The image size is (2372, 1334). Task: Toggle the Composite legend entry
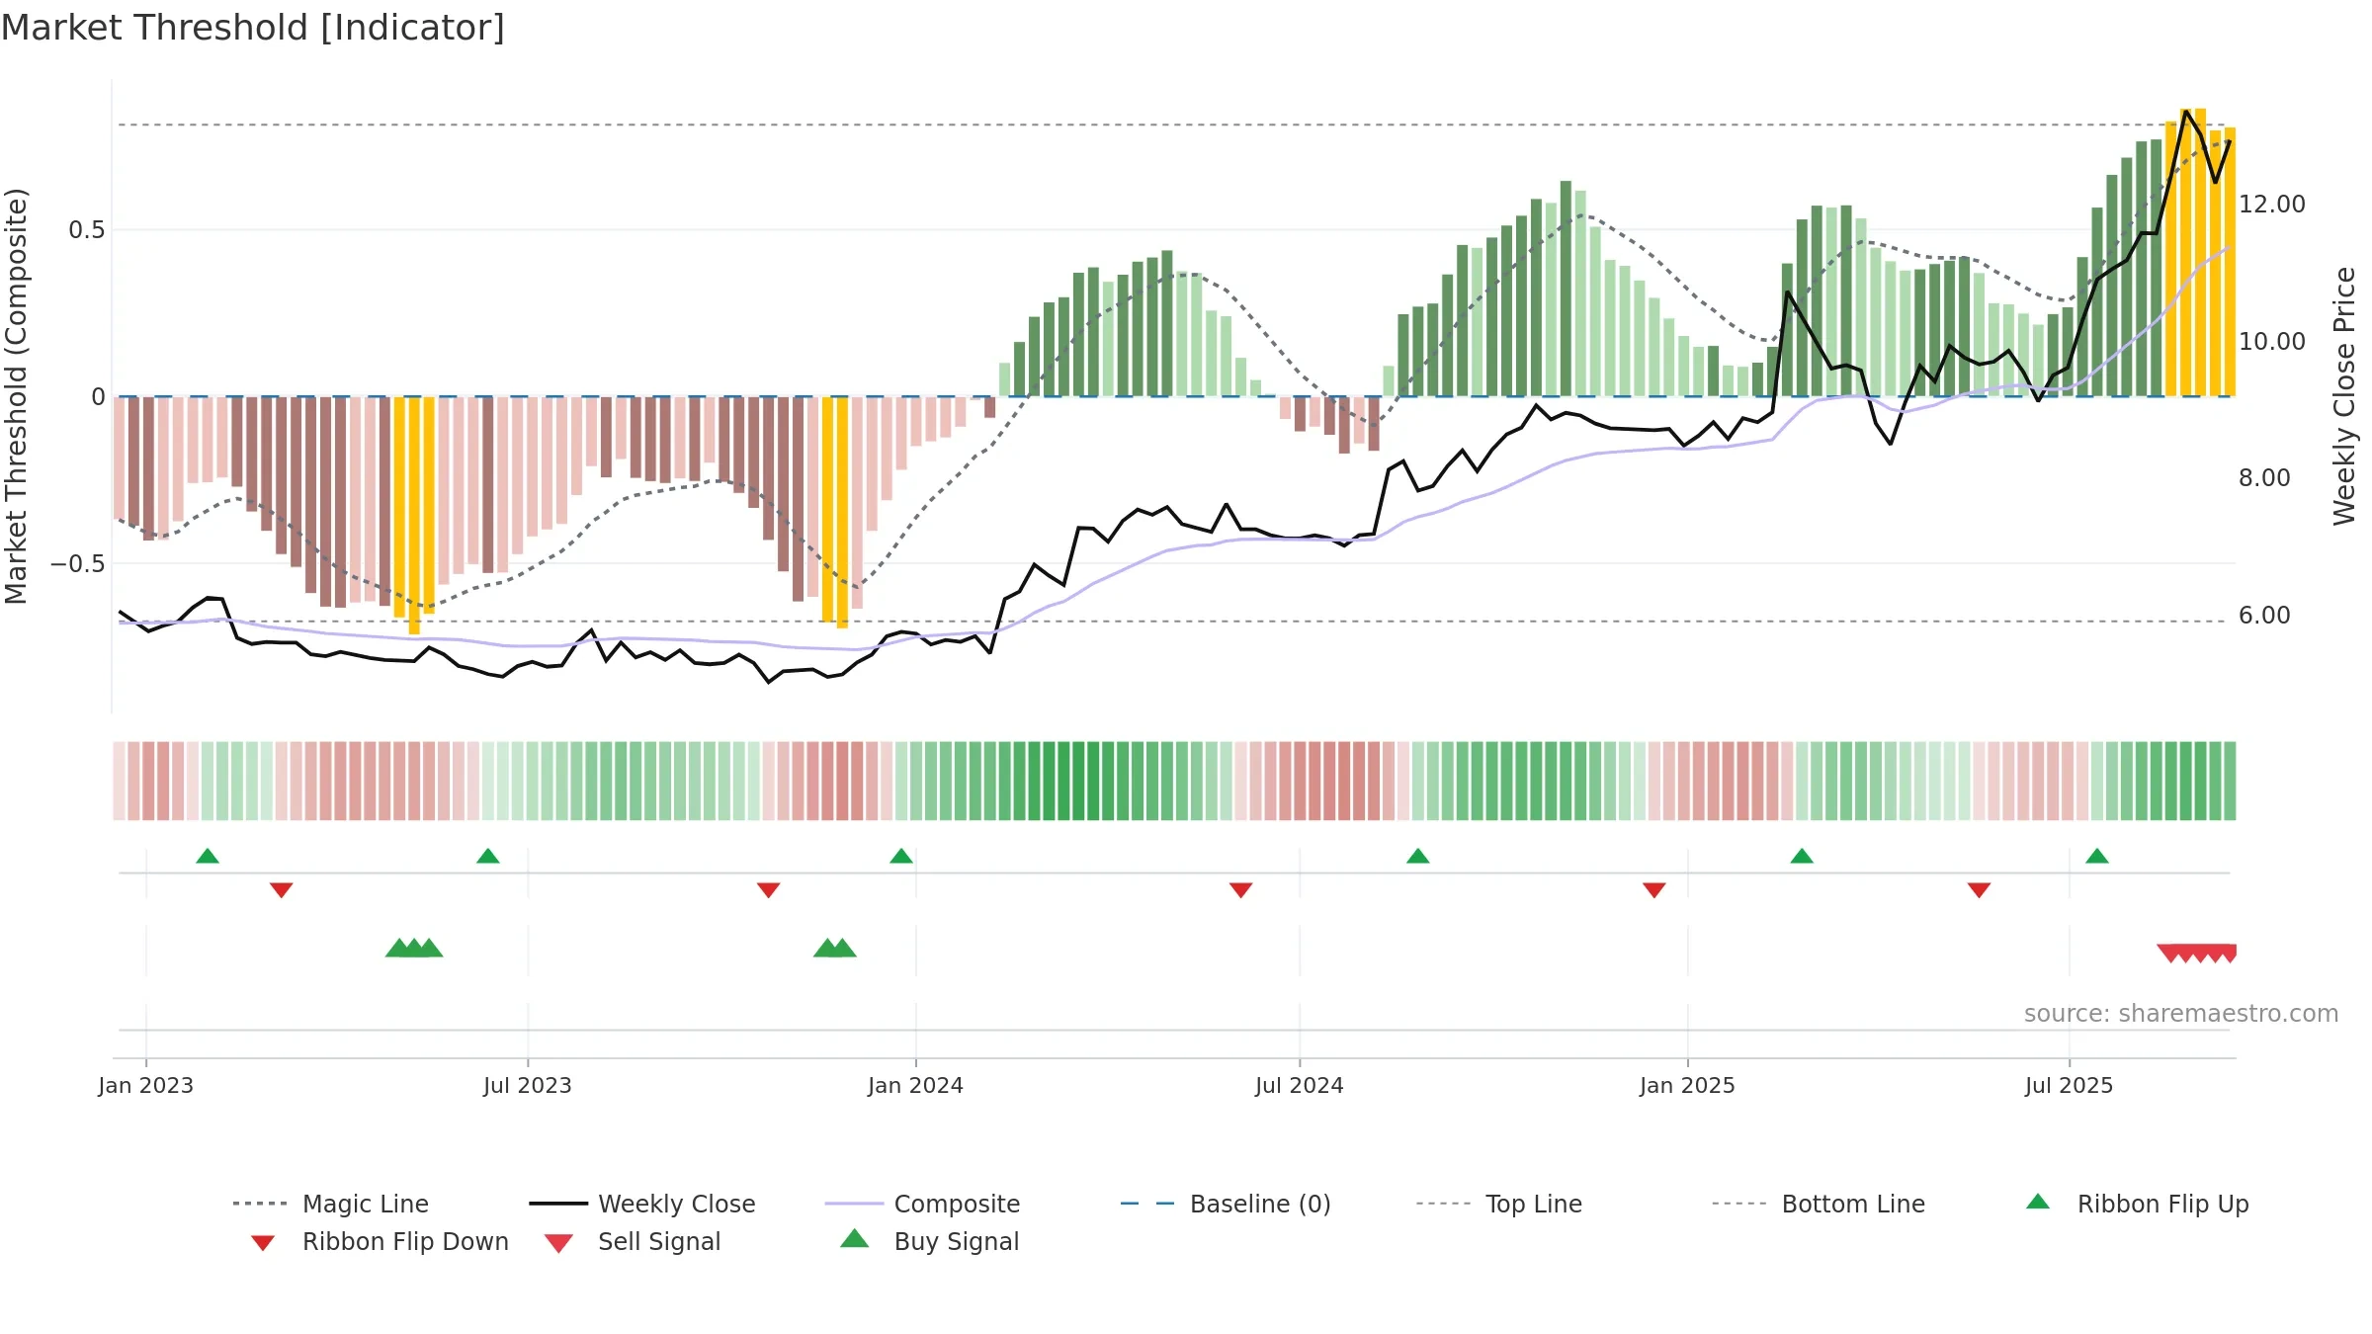922,1204
